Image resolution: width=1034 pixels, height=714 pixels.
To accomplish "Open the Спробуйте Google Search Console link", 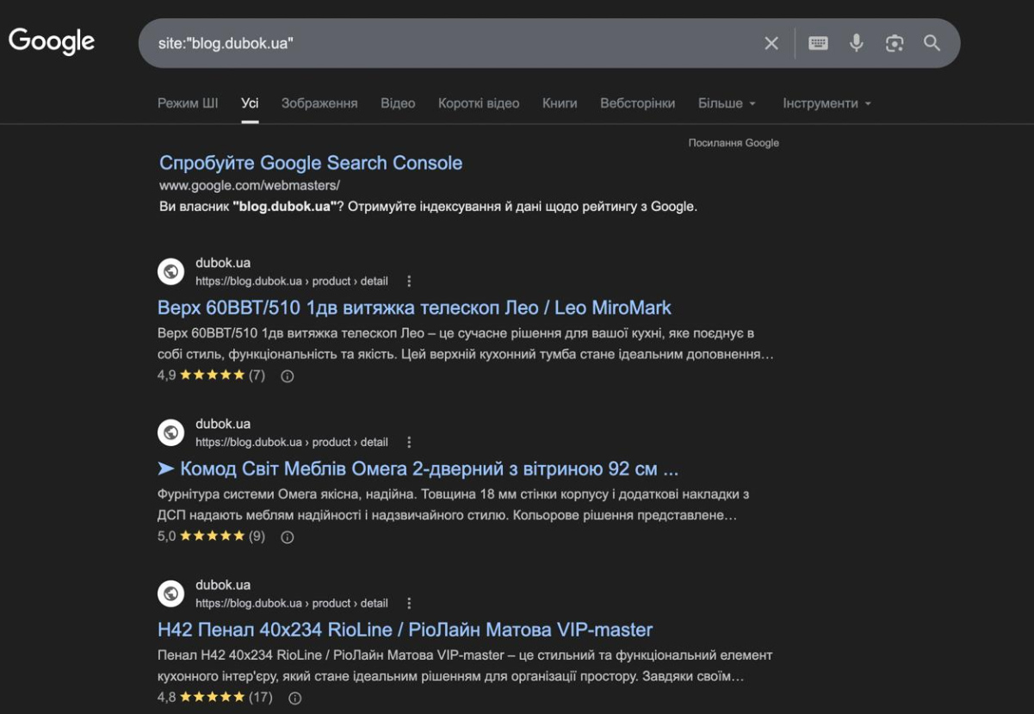I will click(x=311, y=163).
